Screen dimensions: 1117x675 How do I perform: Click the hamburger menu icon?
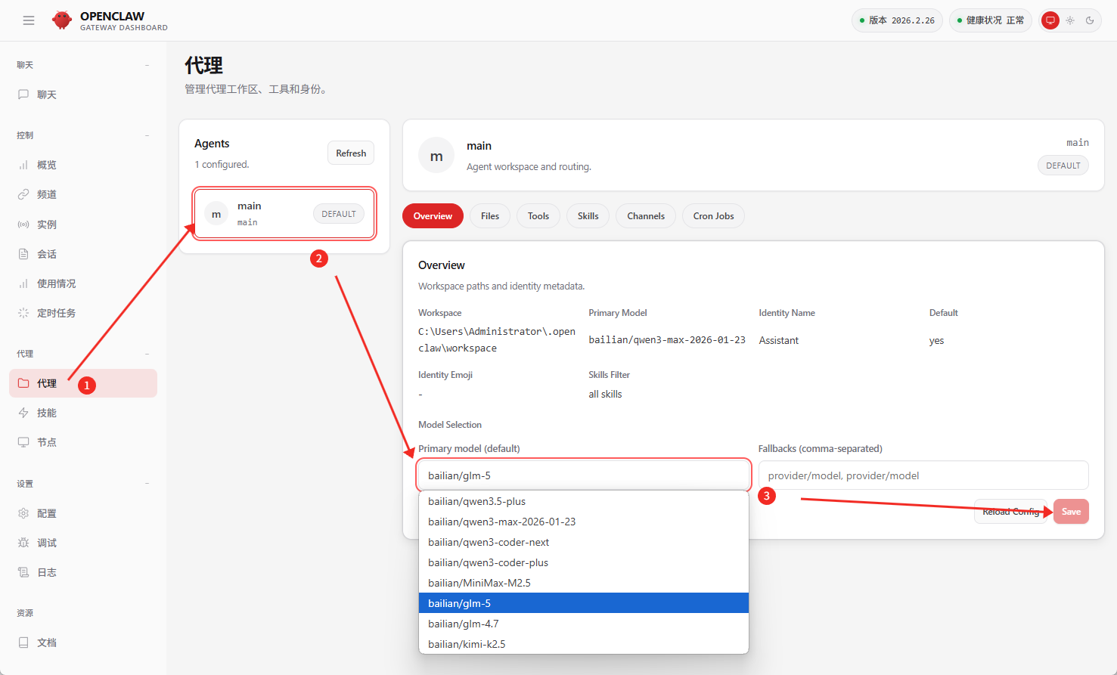click(x=29, y=20)
